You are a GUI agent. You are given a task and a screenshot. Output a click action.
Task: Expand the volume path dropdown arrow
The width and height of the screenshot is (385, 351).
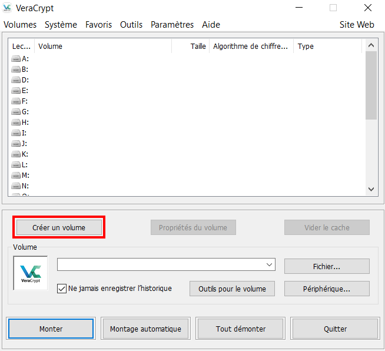270,265
